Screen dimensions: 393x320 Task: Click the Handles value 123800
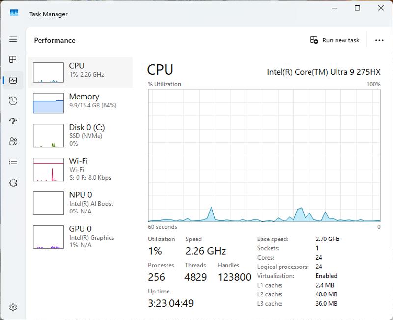pos(234,277)
